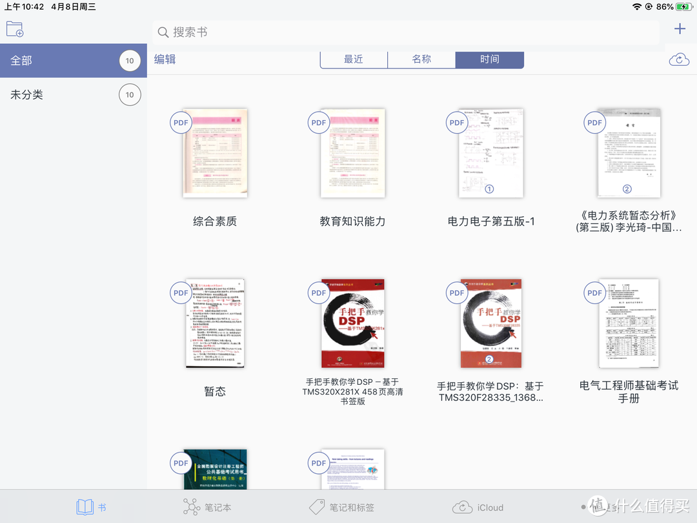Tap the plus icon to add a book
The width and height of the screenshot is (697, 523).
click(680, 29)
